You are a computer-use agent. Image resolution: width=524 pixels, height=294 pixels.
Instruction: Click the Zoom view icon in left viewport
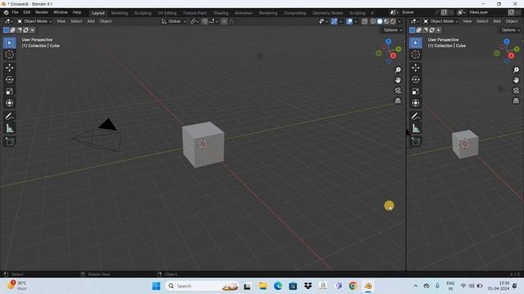398,69
